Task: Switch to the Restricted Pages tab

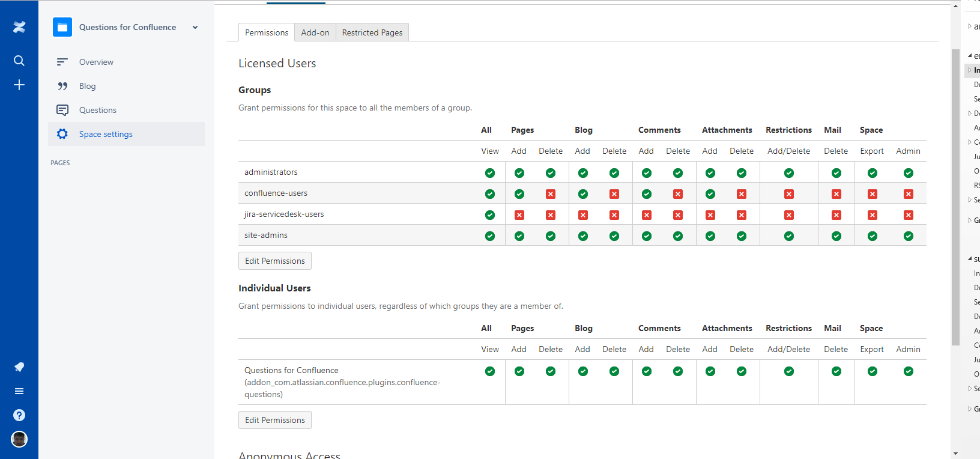Action: [372, 32]
